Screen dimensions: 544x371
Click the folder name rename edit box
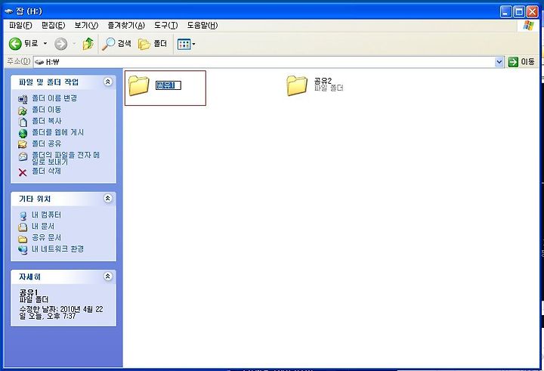tap(168, 85)
